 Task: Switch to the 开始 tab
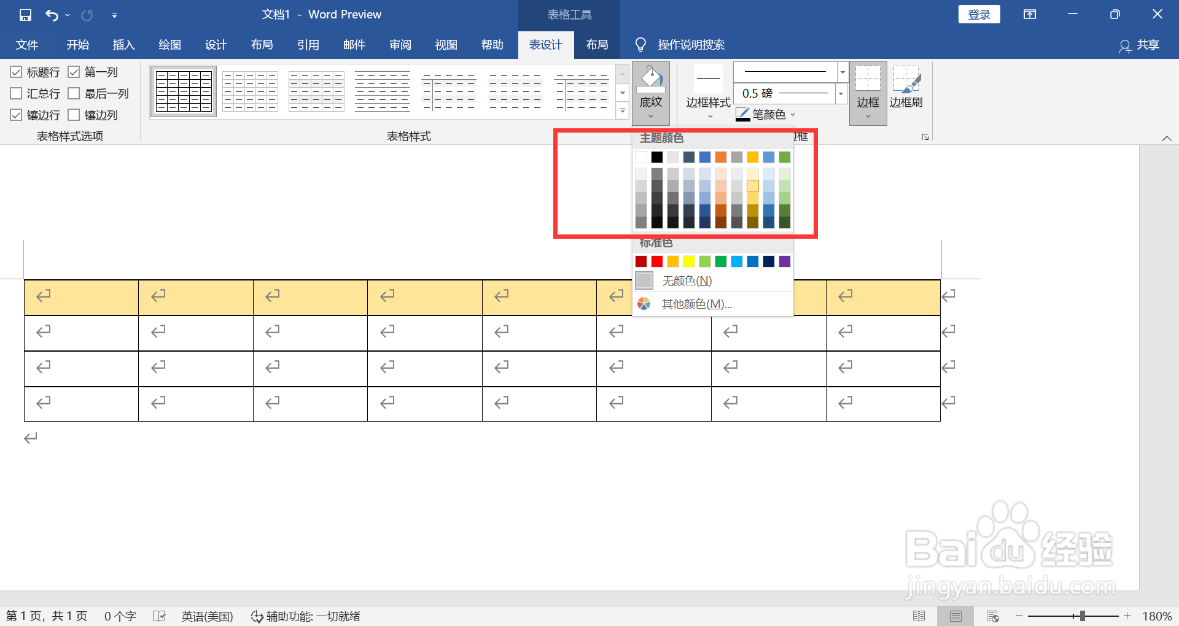[78, 45]
